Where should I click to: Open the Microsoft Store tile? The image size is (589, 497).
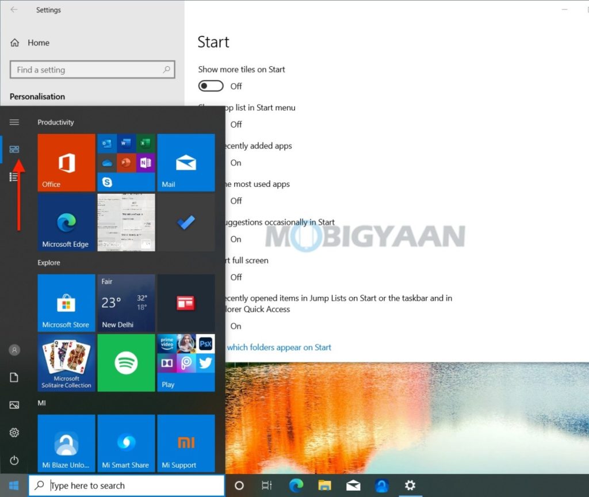(x=66, y=303)
